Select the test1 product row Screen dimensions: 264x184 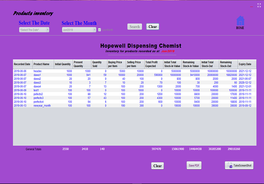click(x=36, y=90)
